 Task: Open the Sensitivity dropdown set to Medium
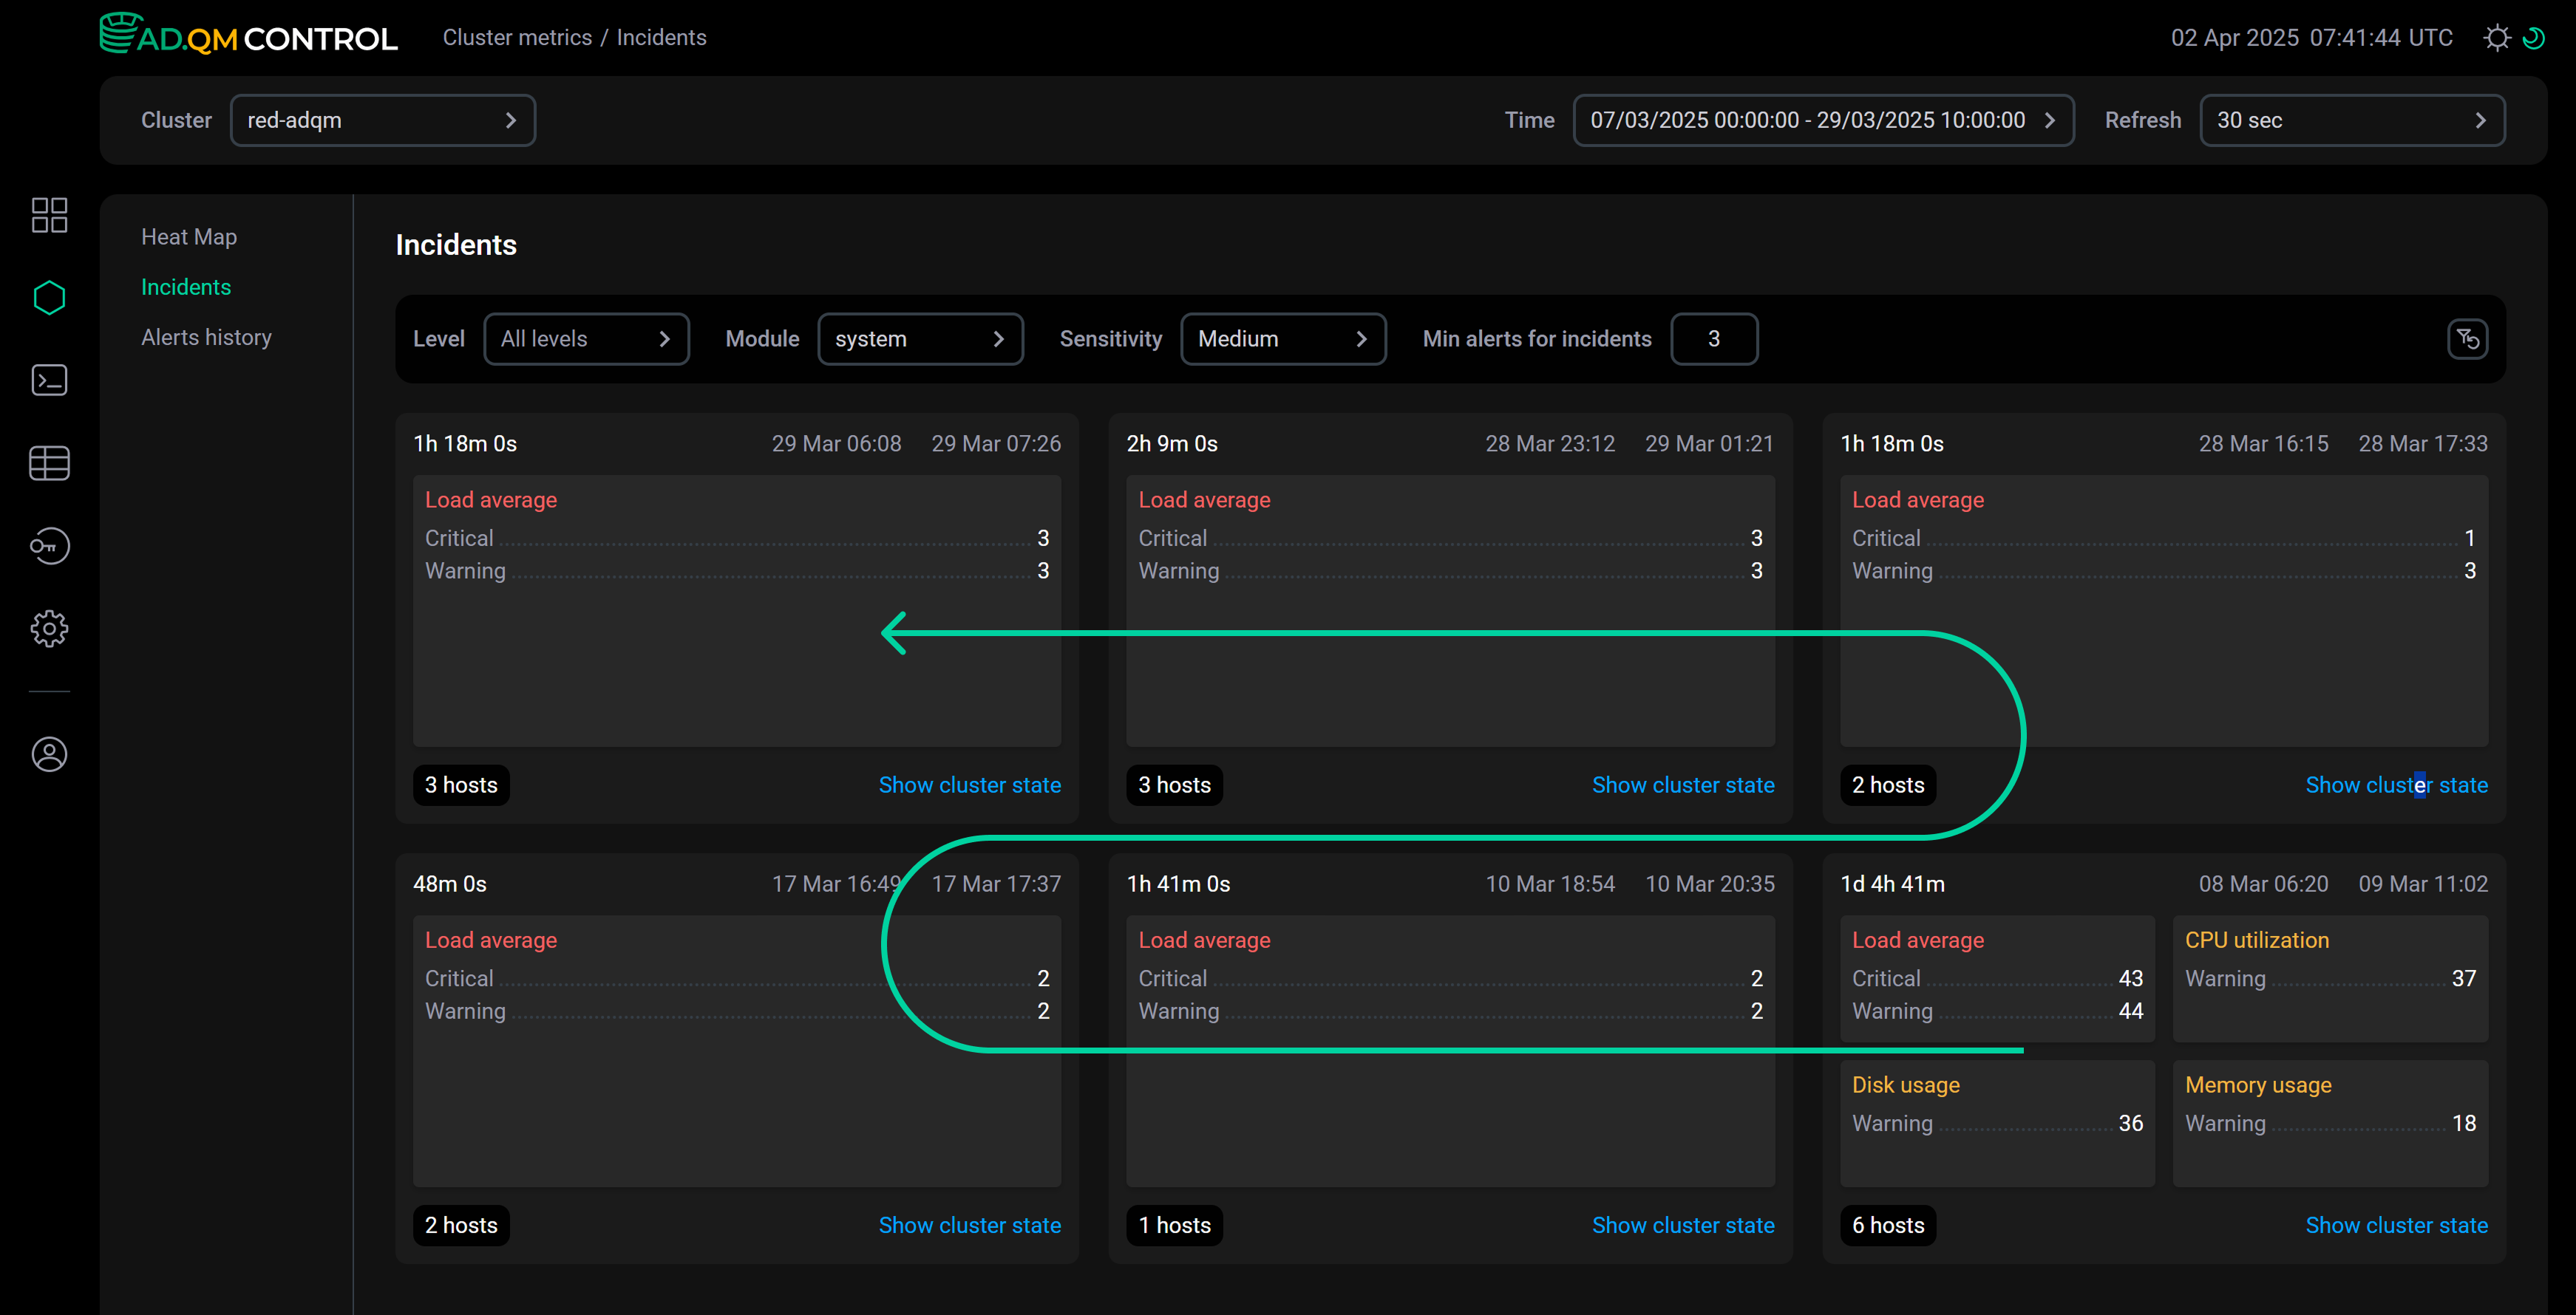point(1283,339)
